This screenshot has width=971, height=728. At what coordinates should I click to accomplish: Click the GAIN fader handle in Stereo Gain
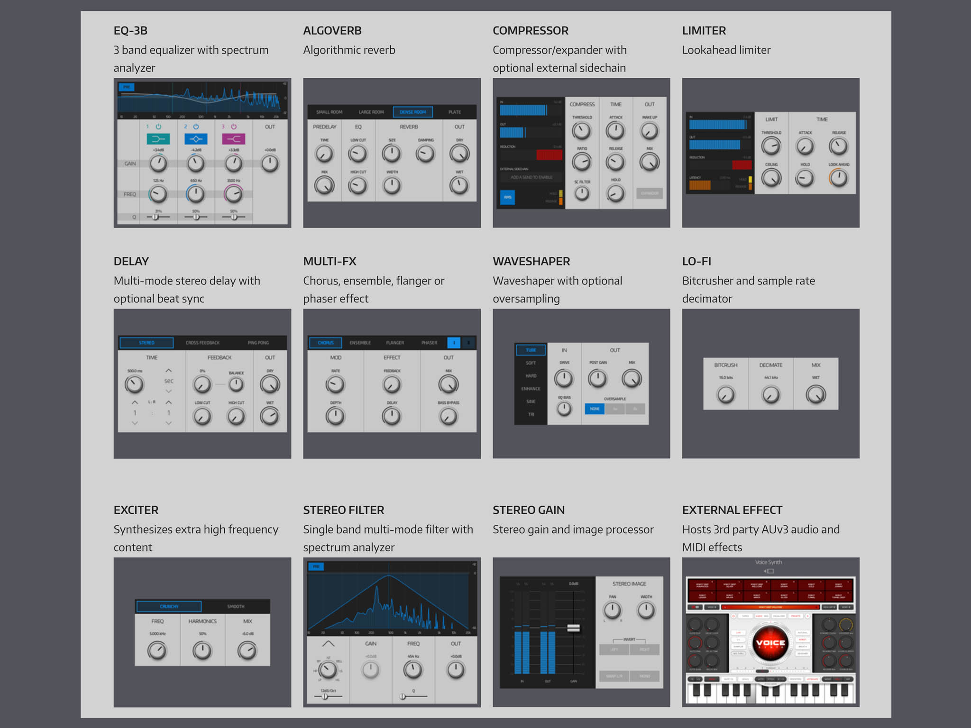573,628
